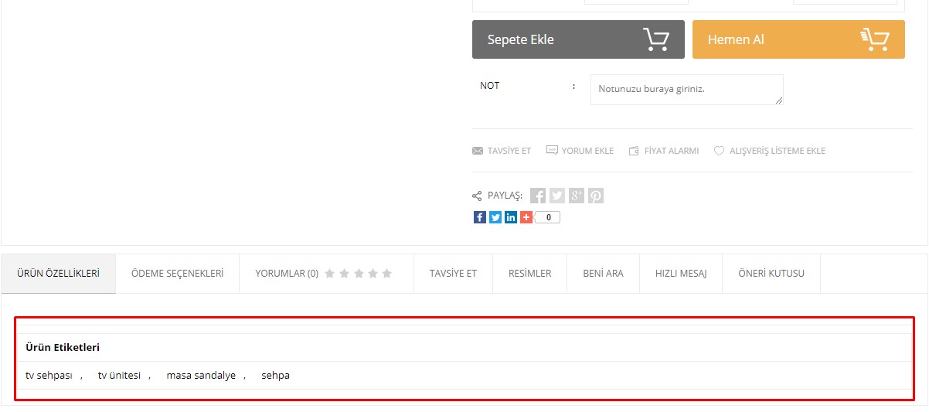Click the gray Facebook share icon

click(x=538, y=196)
